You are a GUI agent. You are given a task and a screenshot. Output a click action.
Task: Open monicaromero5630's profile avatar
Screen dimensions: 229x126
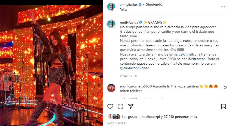[111, 88]
